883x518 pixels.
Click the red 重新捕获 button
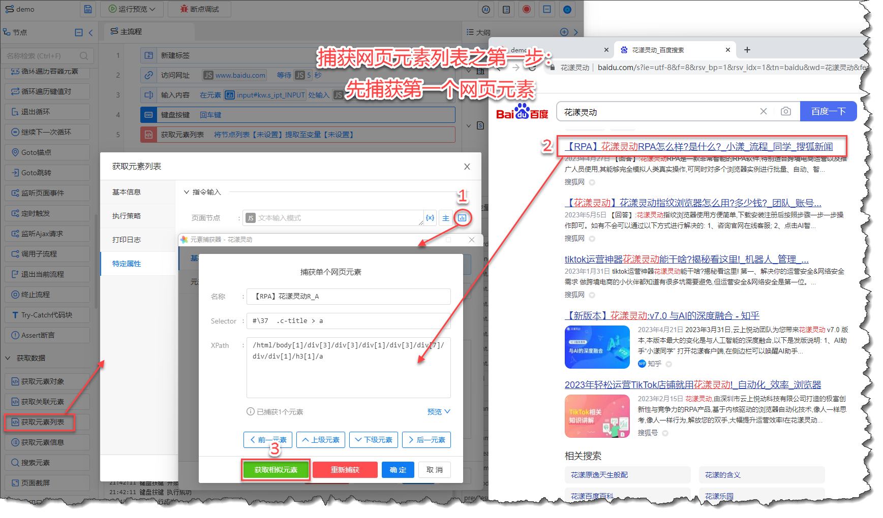click(x=345, y=470)
